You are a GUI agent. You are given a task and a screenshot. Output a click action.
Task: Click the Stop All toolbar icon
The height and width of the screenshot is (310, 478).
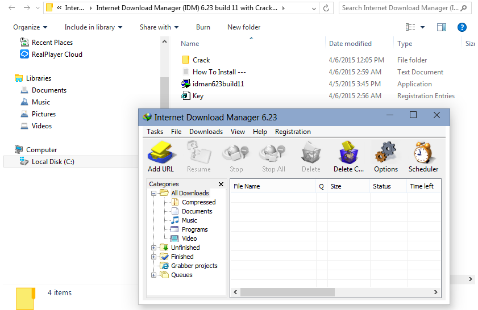pyautogui.click(x=273, y=153)
